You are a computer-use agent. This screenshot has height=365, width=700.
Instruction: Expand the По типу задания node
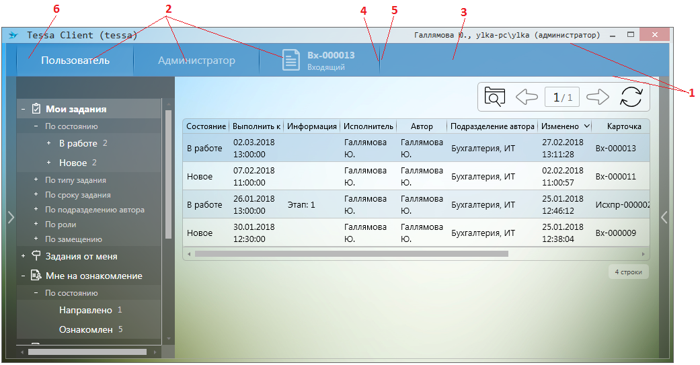36,180
